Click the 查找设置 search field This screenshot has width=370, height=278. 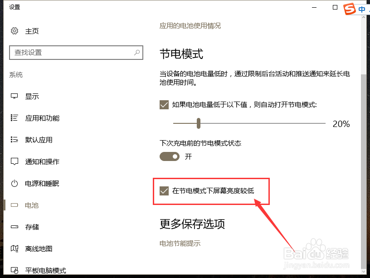[x=76, y=53]
